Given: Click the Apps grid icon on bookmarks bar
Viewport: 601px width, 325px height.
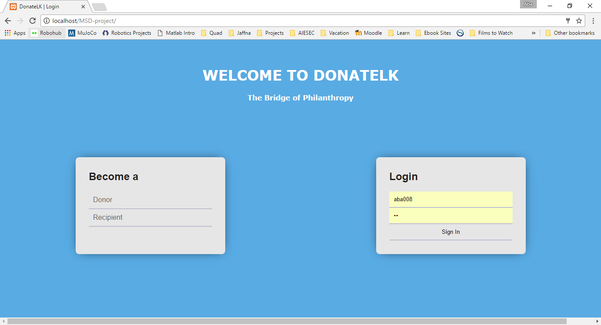Looking at the screenshot, I should pos(7,33).
